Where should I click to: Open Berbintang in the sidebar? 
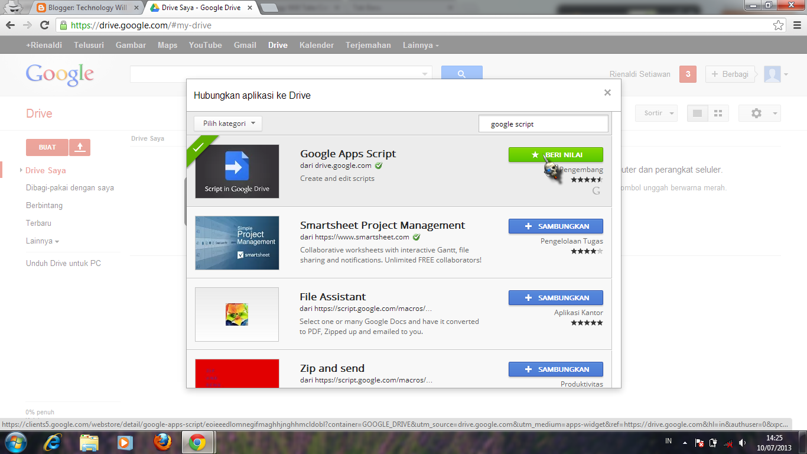coord(44,206)
